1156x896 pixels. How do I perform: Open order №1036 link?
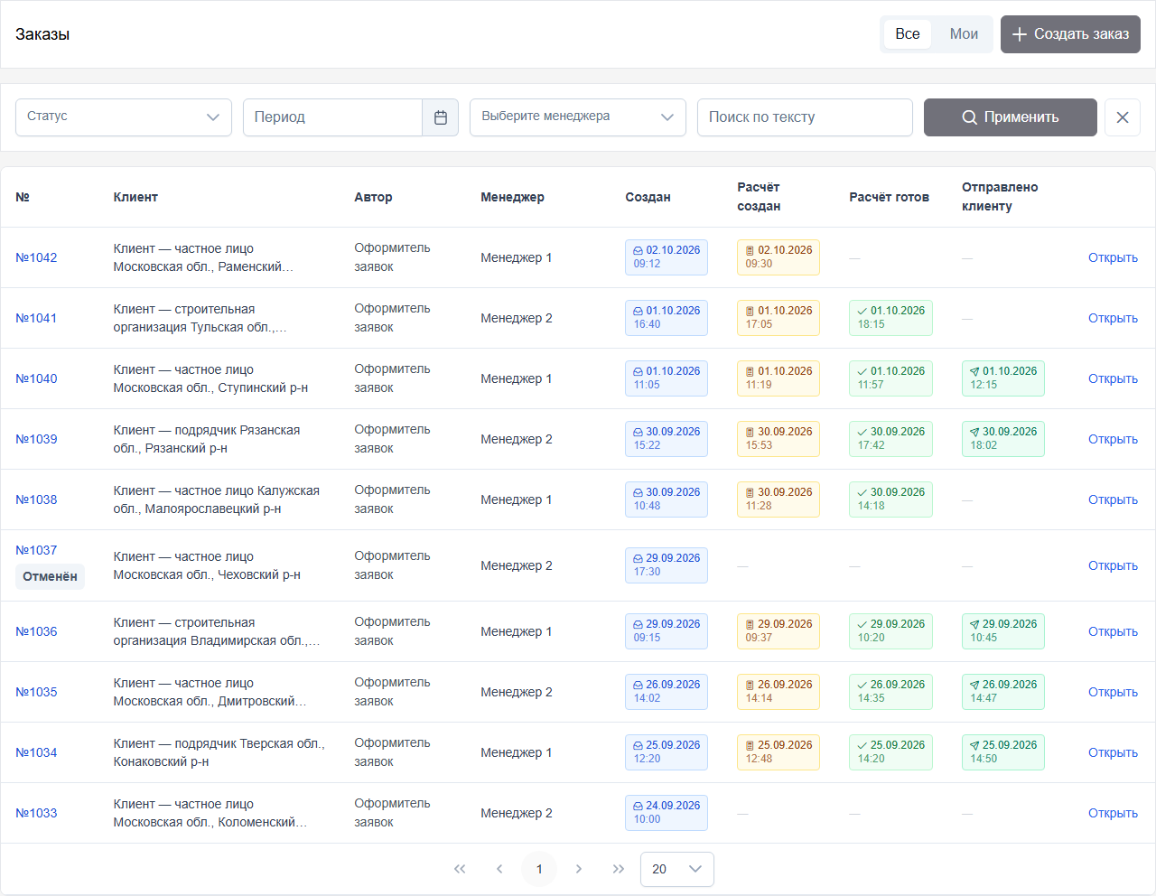pyautogui.click(x=36, y=631)
